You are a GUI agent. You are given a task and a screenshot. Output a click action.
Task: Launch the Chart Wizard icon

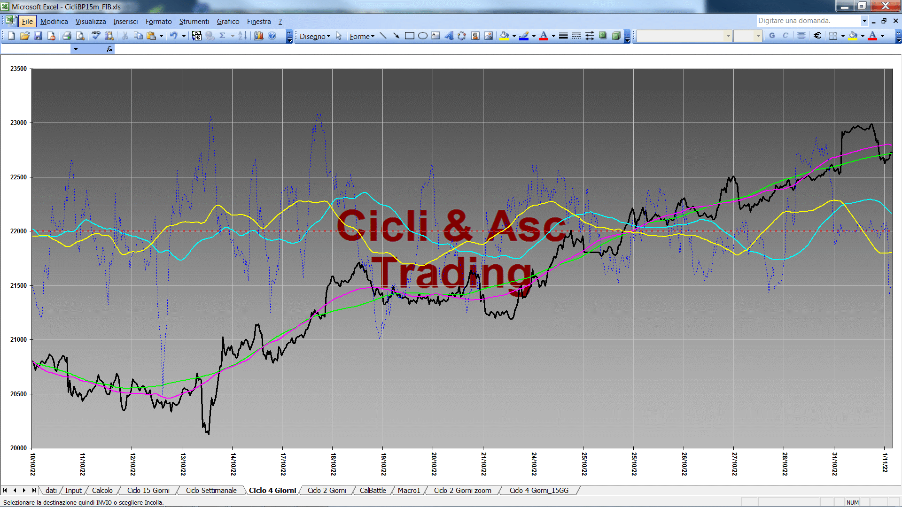(258, 36)
